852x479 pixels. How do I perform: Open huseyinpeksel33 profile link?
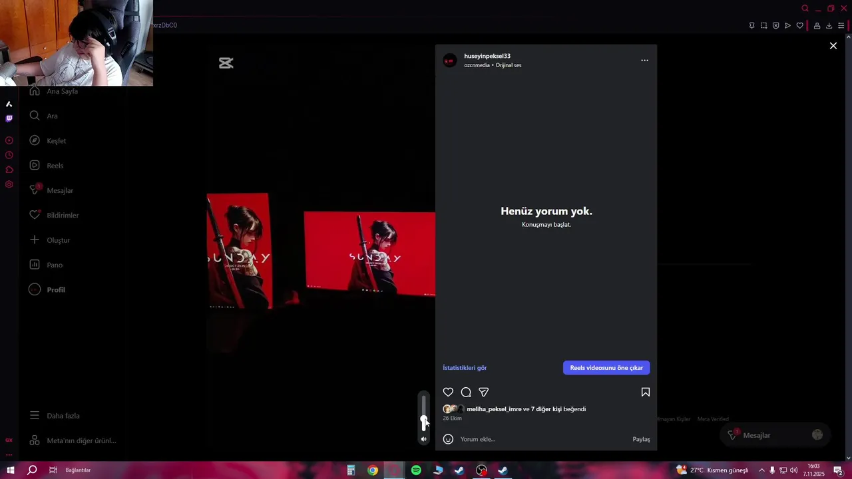tap(487, 56)
